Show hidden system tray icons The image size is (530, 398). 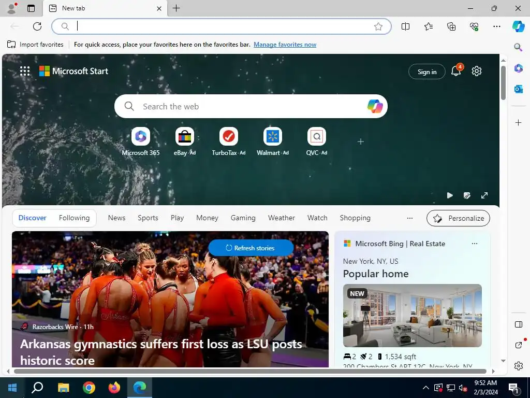coord(426,388)
